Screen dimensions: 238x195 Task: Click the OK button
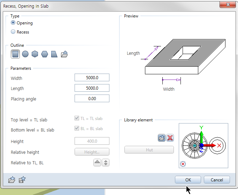tap(188, 180)
